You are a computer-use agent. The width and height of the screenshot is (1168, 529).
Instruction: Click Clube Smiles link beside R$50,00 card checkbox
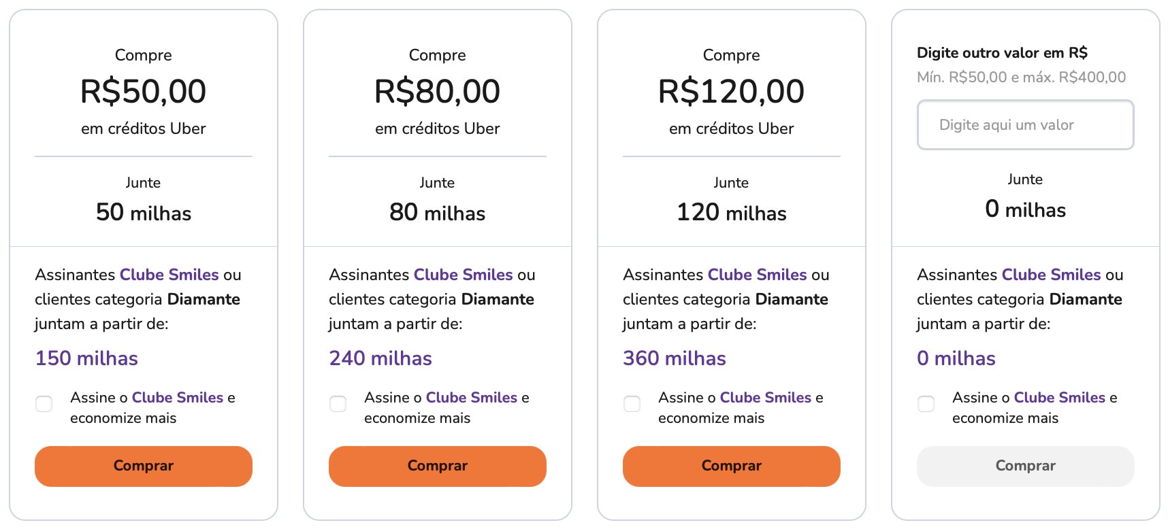tap(178, 397)
